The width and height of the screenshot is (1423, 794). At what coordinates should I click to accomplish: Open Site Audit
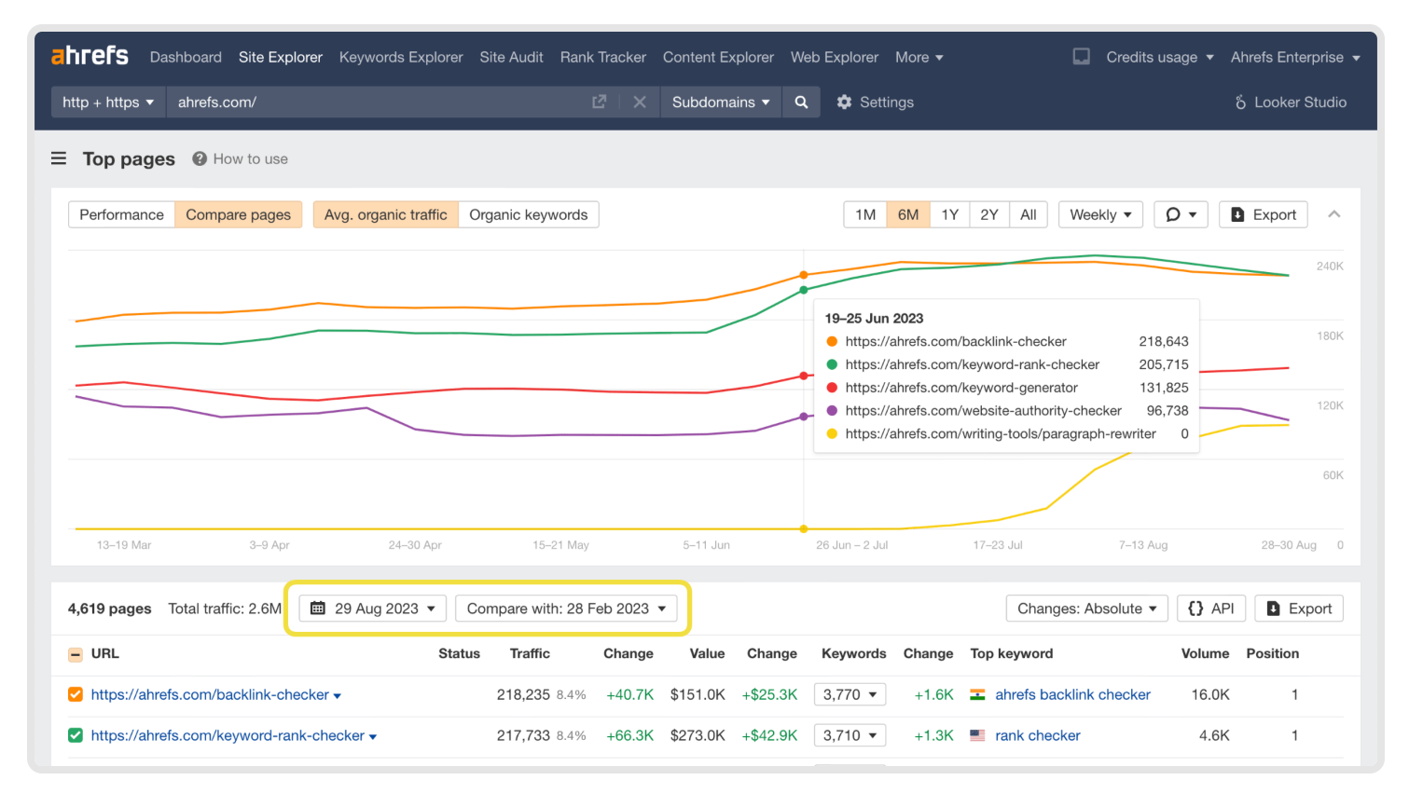(511, 57)
